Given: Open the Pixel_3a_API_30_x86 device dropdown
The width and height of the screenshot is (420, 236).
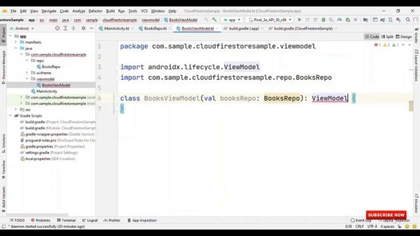Looking at the screenshot, I should pyautogui.click(x=270, y=20).
